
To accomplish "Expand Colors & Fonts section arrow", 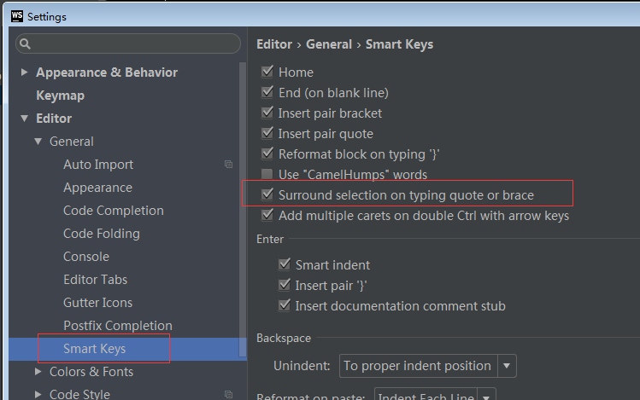I will pyautogui.click(x=38, y=372).
